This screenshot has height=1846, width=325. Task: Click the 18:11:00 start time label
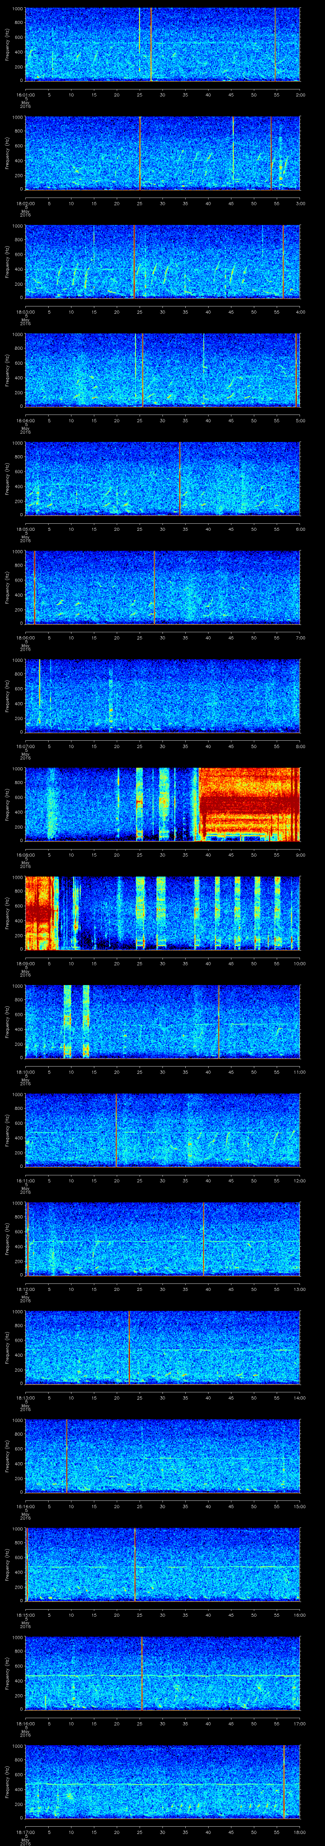tap(25, 1180)
